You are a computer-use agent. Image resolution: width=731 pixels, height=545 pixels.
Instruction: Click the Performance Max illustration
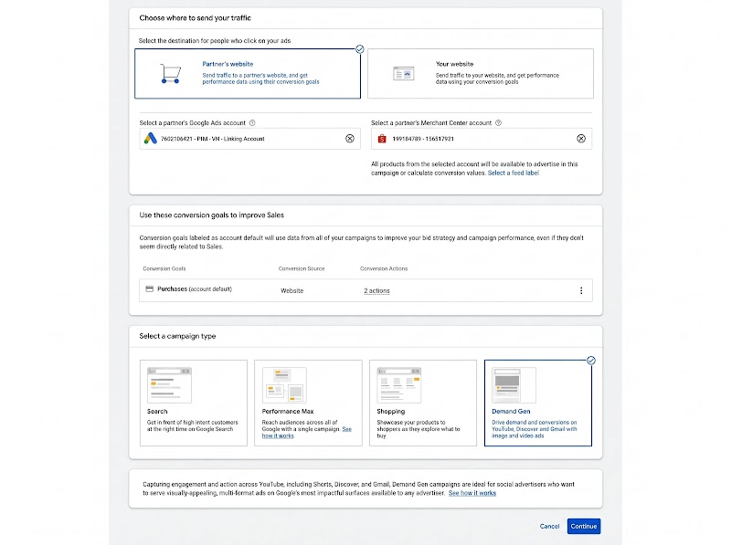pos(284,385)
